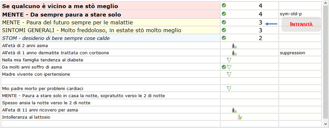Click the scrollbar down arrow

point(326,123)
